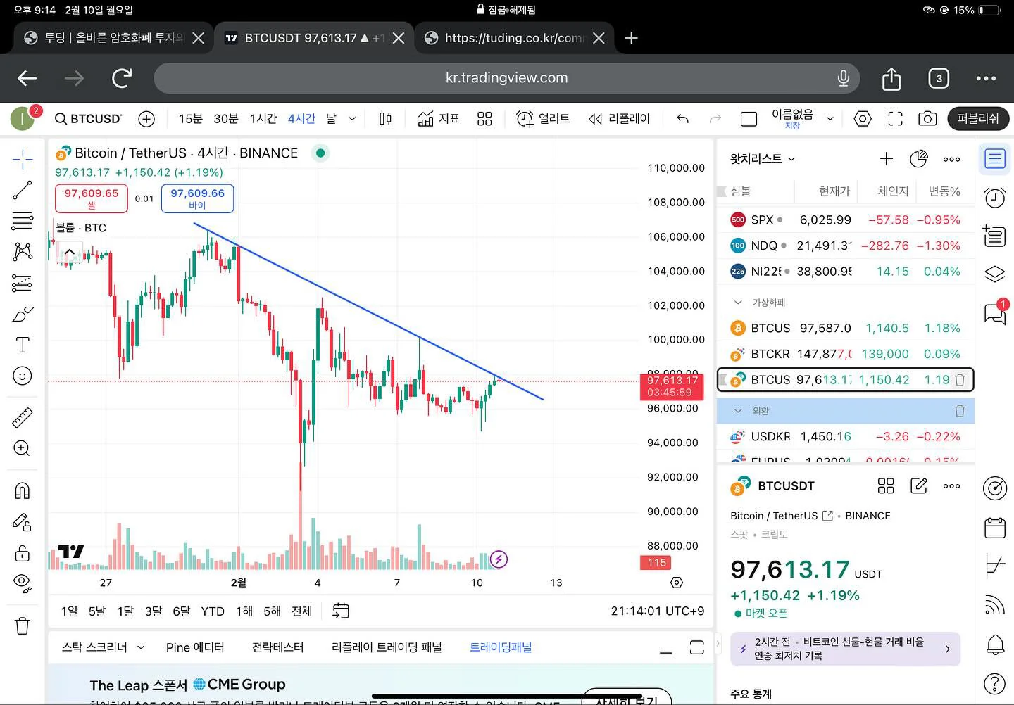Toggle magnet mode for drawings

23,490
